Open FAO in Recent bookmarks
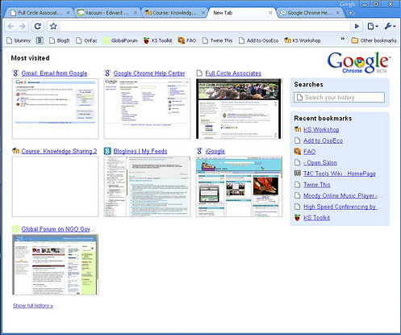Image resolution: width=401 pixels, height=335 pixels. click(x=309, y=152)
